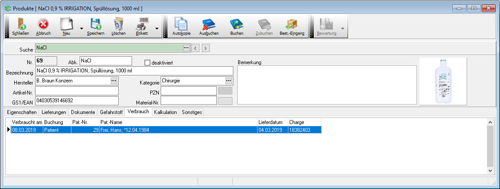Click the vertical scrollbar in the Verbrauch list
The width and height of the screenshot is (500, 189).
490,147
